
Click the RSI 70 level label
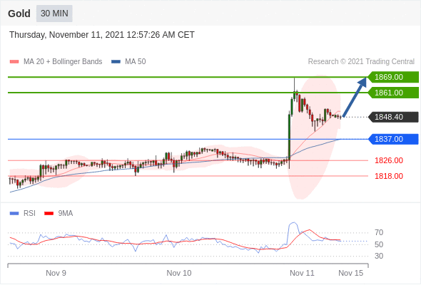click(x=379, y=232)
